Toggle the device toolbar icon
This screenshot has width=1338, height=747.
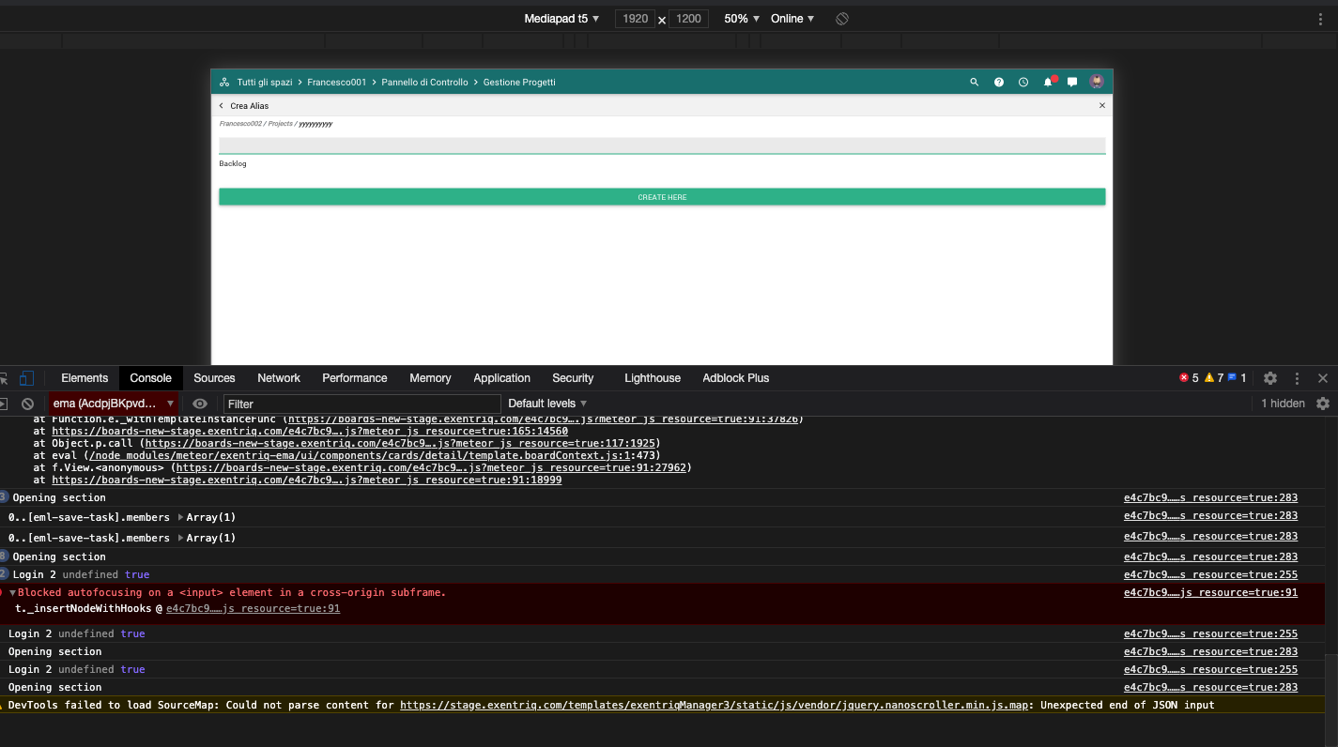click(x=26, y=378)
